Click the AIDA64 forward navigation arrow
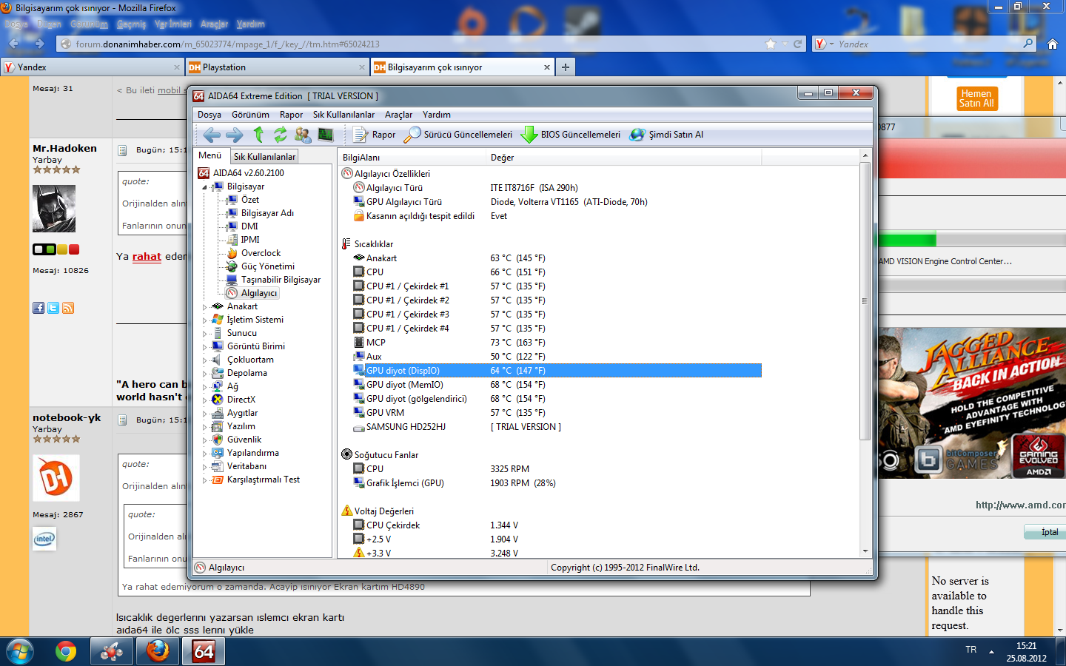 tap(235, 135)
